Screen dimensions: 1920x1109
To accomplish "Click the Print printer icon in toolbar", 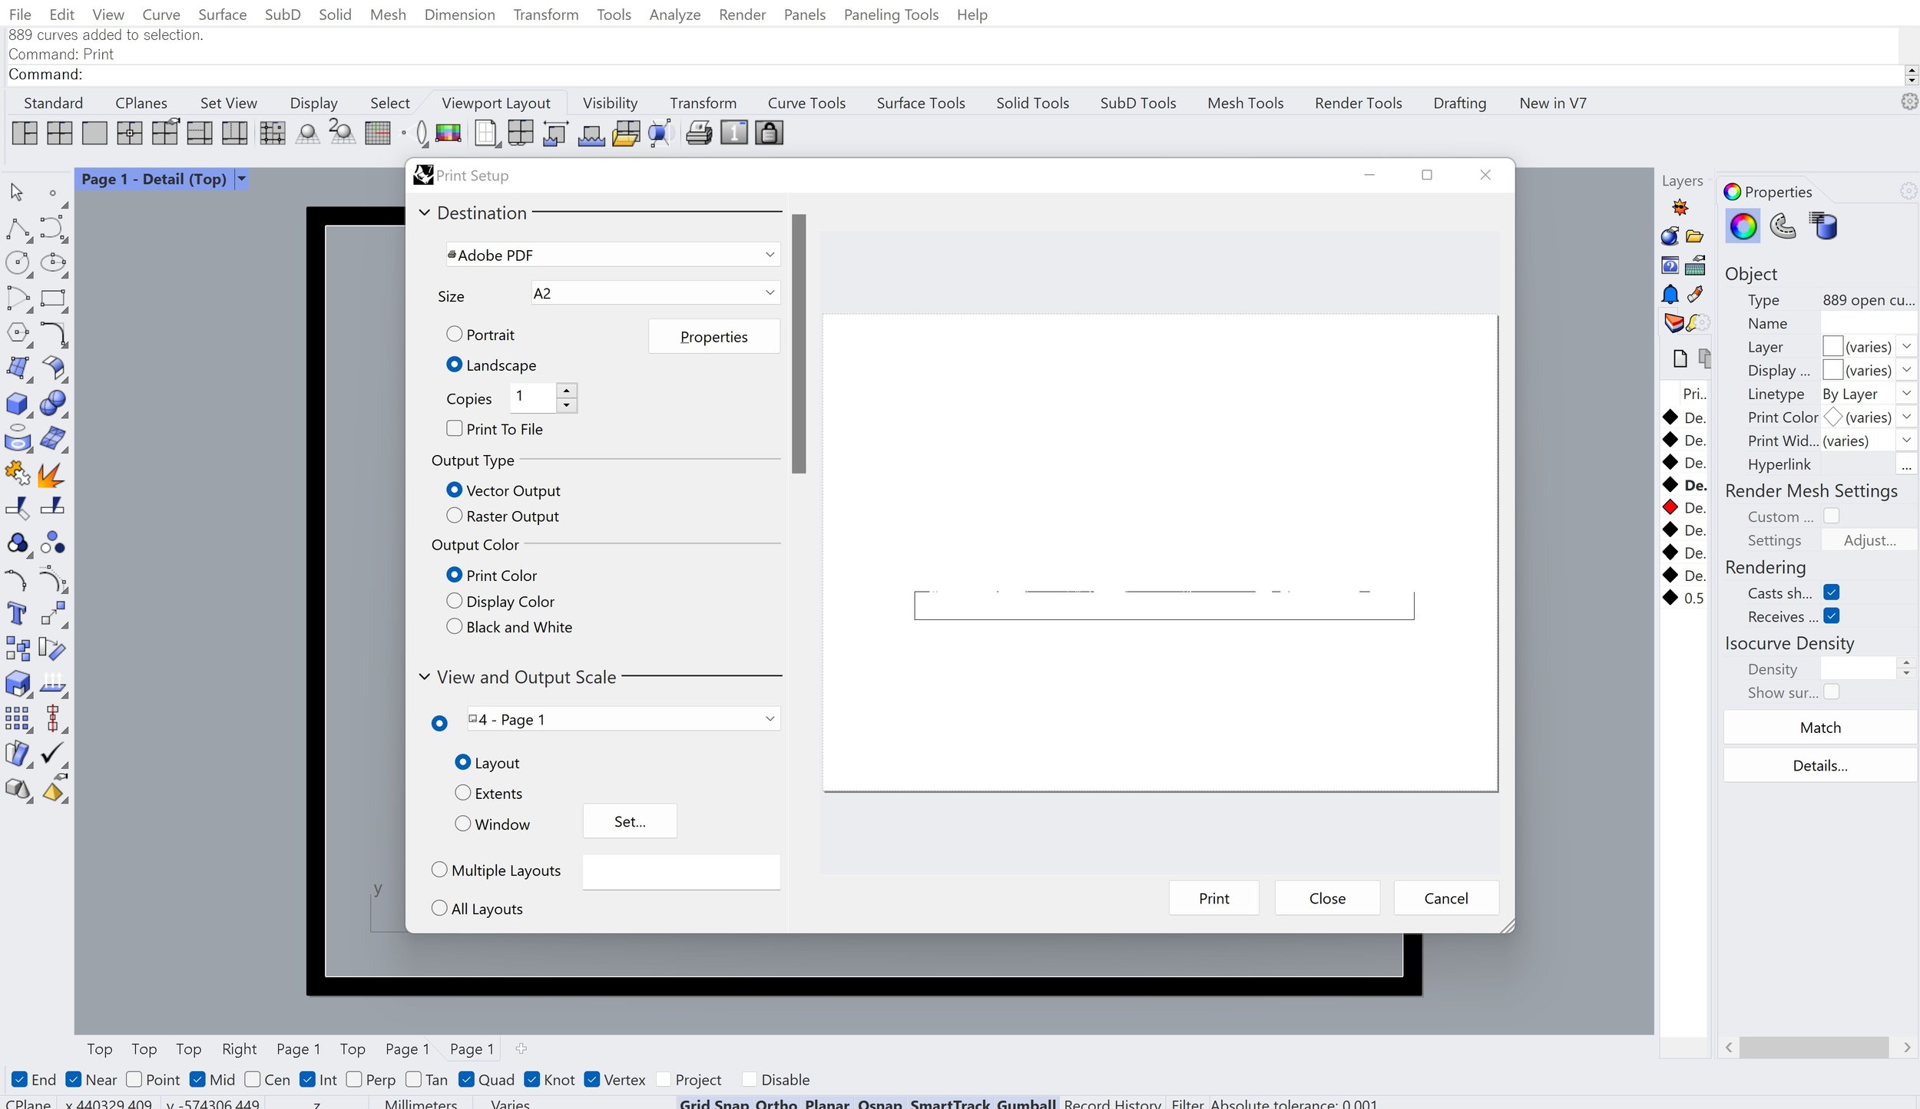I will (x=698, y=134).
